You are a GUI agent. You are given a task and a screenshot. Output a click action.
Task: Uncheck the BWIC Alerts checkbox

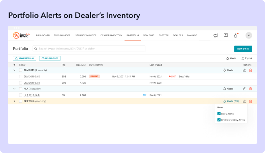click(219, 114)
